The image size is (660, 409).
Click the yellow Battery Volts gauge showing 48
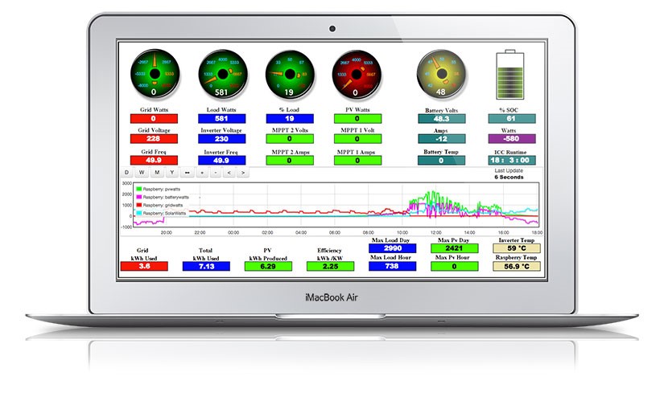(442, 74)
